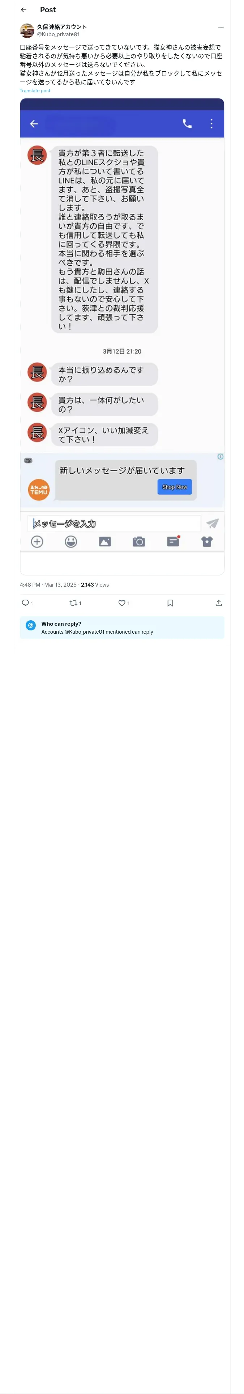Screen dimensions: 244x1394
Task: Open the 久保 連絡アカウント profile avatar
Action: tap(27, 30)
